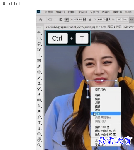This screenshot has height=150, width=134.
Task: Select the Move tool
Action: pyautogui.click(x=39, y=33)
